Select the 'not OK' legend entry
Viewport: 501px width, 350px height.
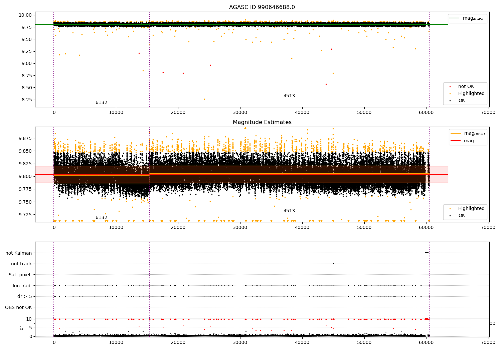point(466,87)
